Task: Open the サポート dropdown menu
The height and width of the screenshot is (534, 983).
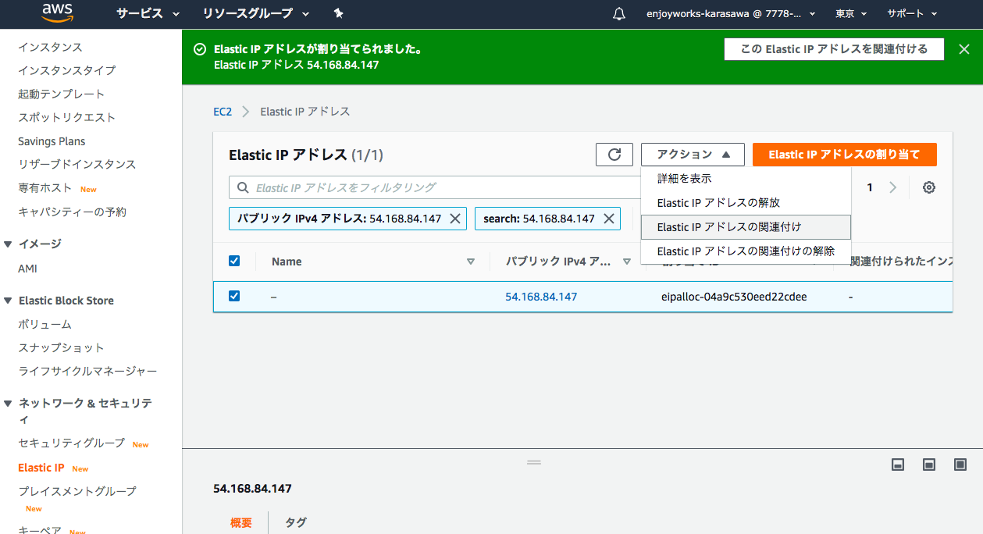Action: pos(912,13)
